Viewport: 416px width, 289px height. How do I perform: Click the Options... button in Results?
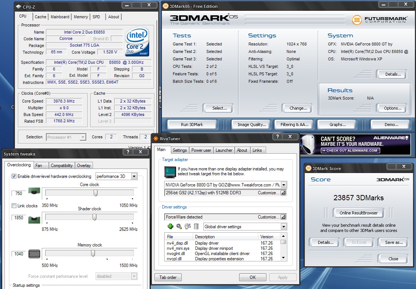click(392, 108)
